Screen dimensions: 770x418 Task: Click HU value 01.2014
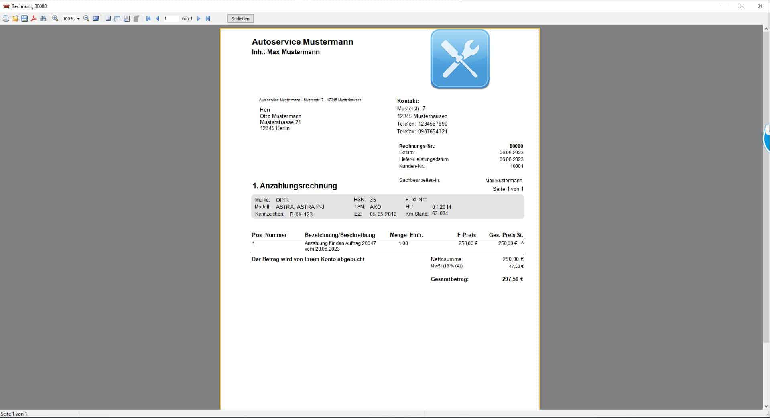(441, 207)
